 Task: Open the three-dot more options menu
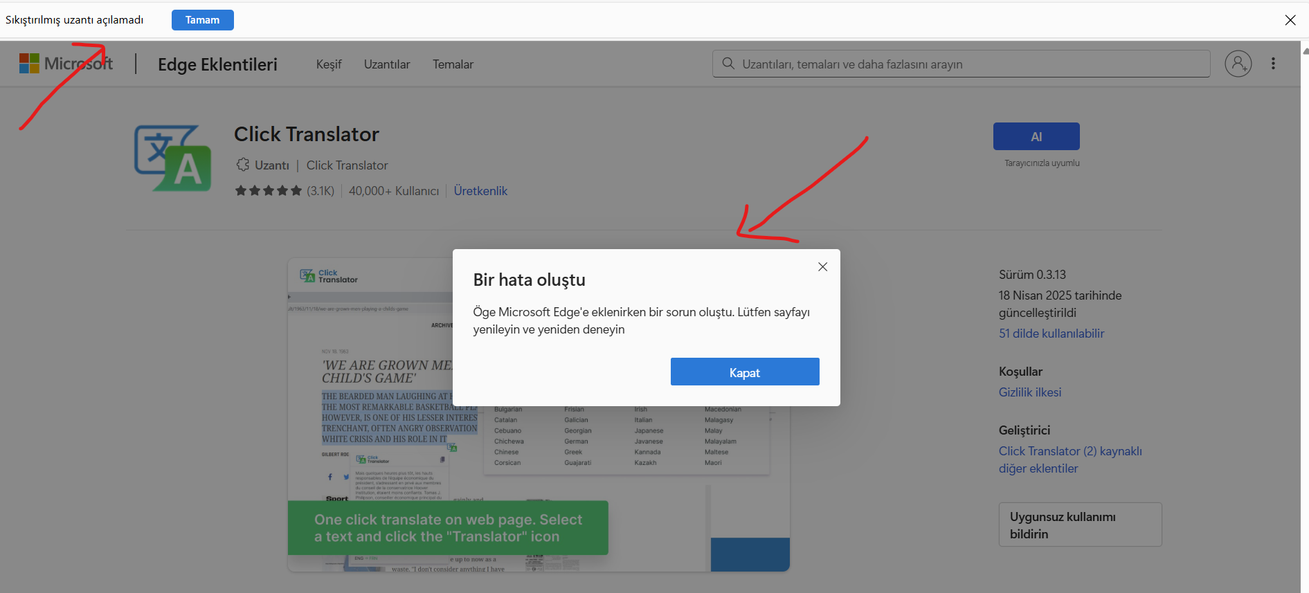point(1273,64)
